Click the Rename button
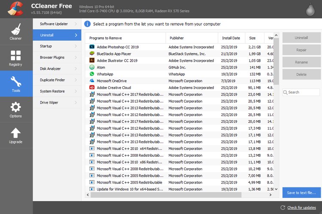The image size is (322, 214). [x=301, y=62]
